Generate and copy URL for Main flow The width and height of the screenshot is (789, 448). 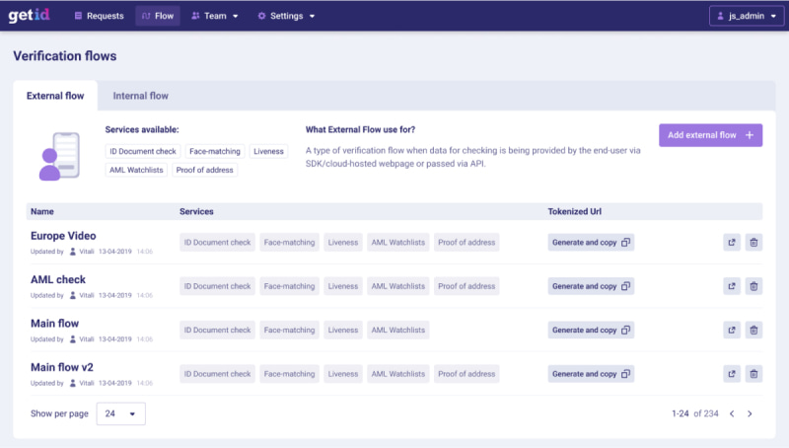[591, 330]
